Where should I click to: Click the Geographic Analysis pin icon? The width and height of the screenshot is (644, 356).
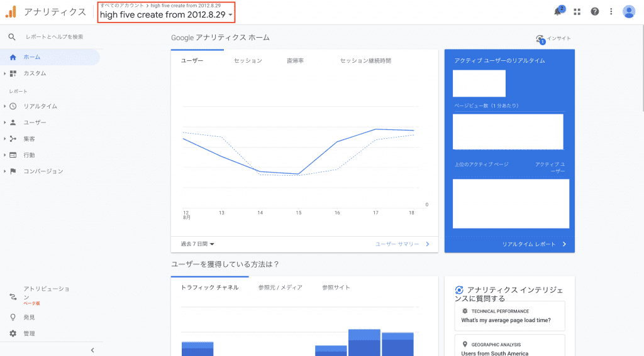click(x=465, y=345)
